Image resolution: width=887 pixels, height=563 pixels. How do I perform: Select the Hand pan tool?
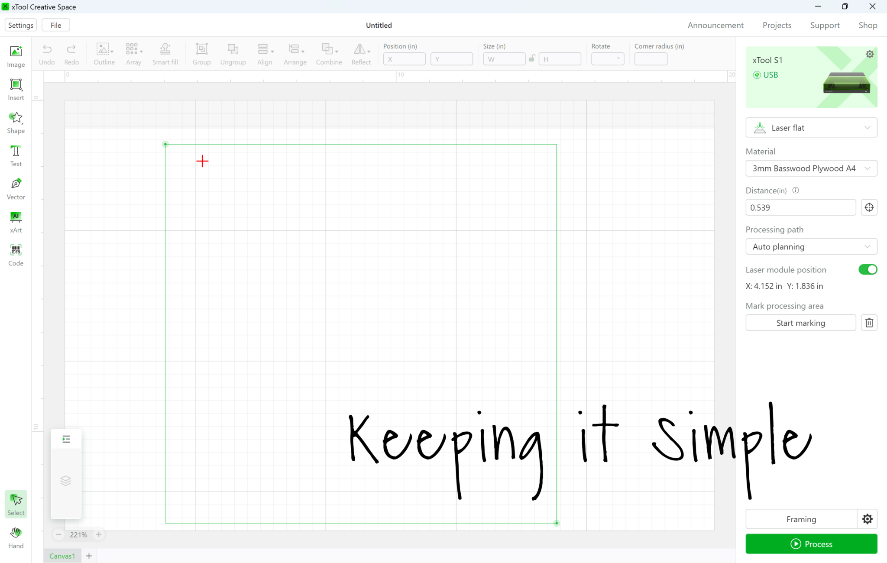pyautogui.click(x=16, y=537)
